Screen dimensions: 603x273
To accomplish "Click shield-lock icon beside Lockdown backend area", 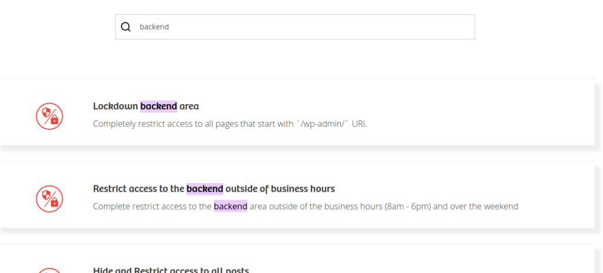I will coord(49,116).
